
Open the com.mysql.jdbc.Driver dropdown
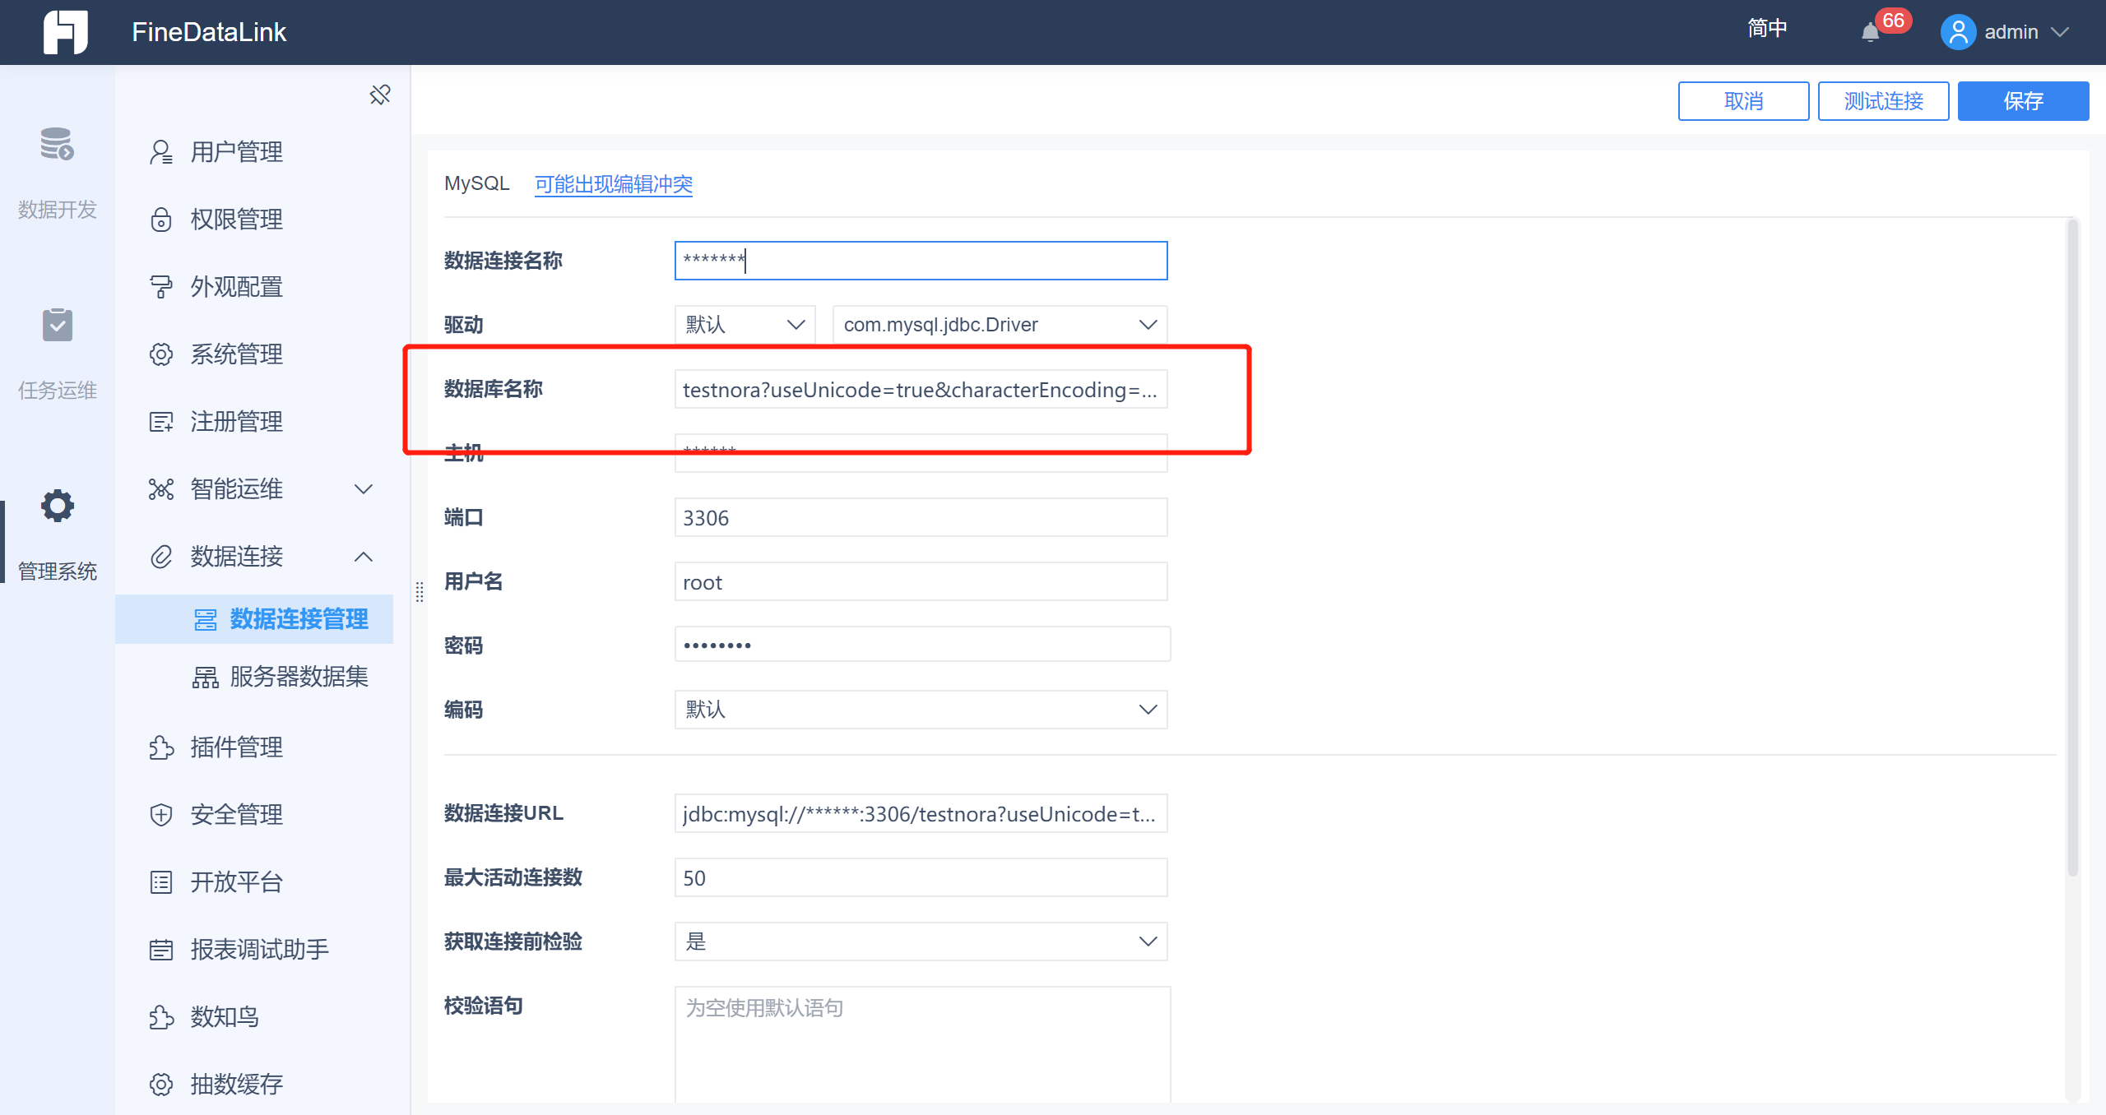(1000, 325)
